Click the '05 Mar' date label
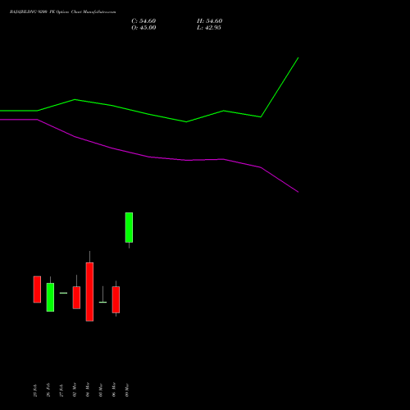Screen dimensions: 410x410 pyautogui.click(x=101, y=390)
